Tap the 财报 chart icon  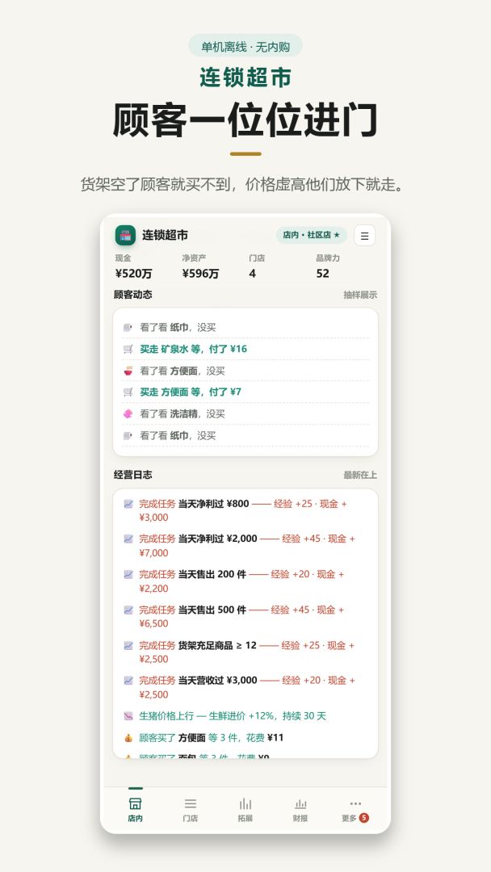300,803
